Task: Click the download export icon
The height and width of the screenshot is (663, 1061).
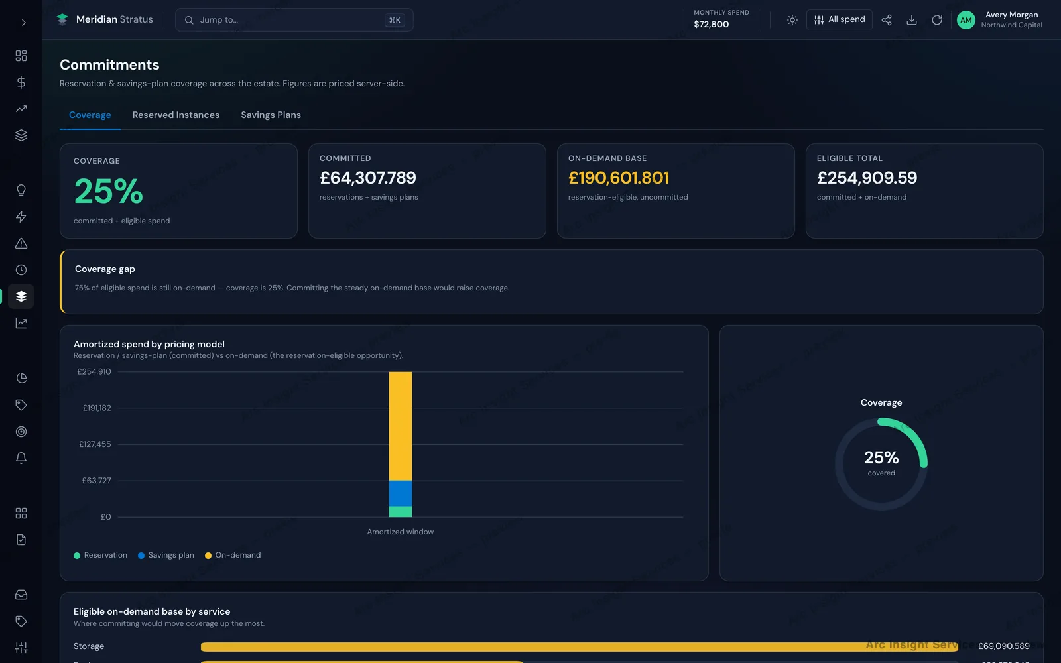Action: tap(912, 20)
